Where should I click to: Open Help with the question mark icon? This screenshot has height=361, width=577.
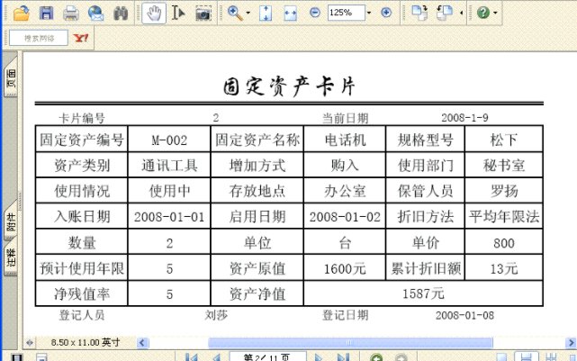483,13
